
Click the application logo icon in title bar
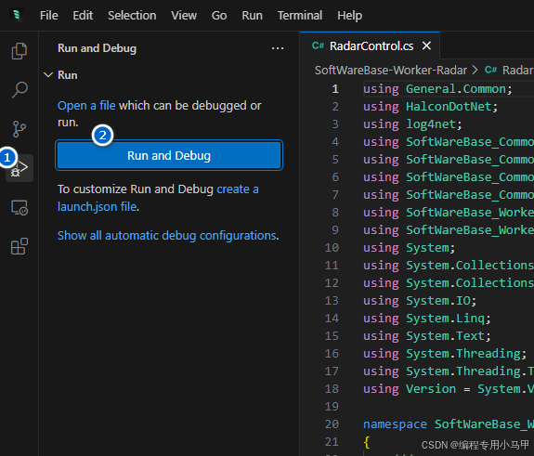17,16
